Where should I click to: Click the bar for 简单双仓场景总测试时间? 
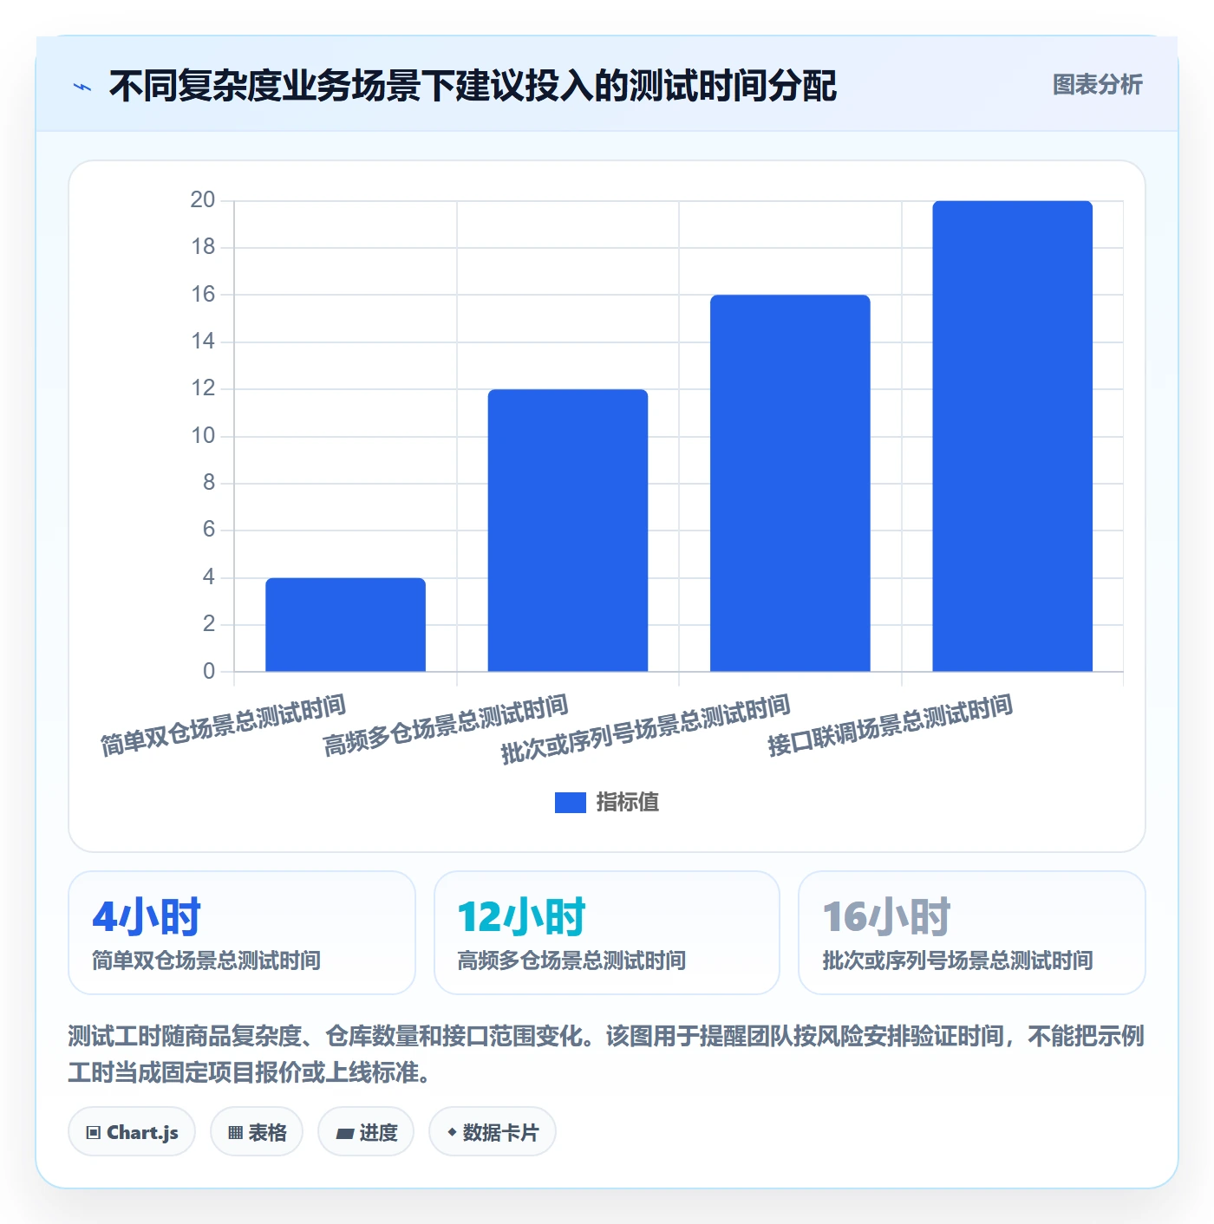pos(345,624)
